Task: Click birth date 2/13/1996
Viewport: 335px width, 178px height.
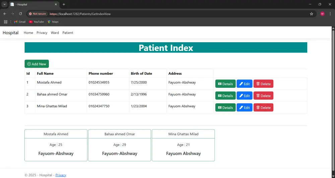Action: (139, 94)
